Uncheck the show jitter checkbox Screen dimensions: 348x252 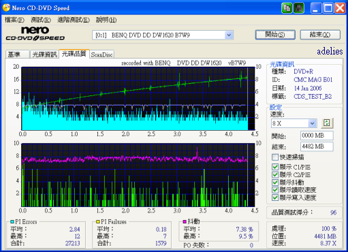(x=275, y=183)
